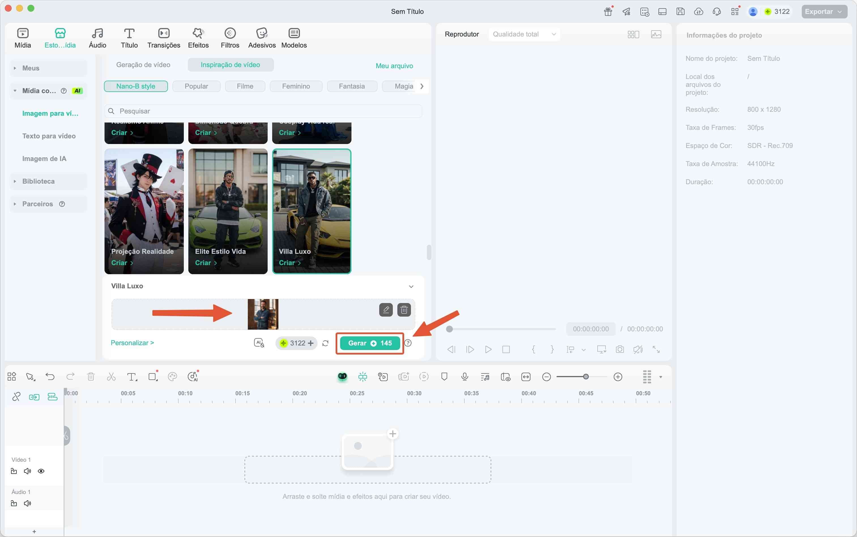Click the voiceover microphone icon above the timeline
This screenshot has width=857, height=537.
(464, 377)
